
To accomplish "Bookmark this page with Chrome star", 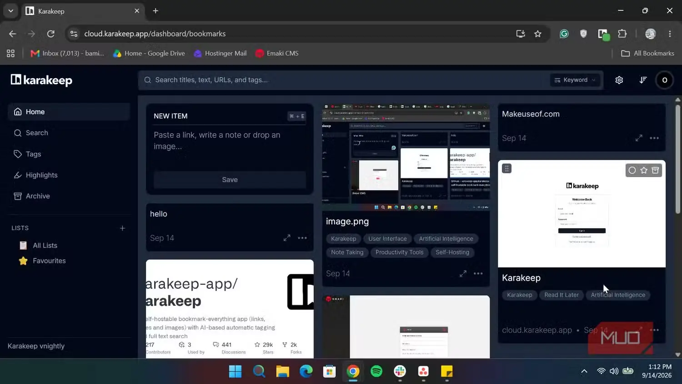I will point(538,34).
